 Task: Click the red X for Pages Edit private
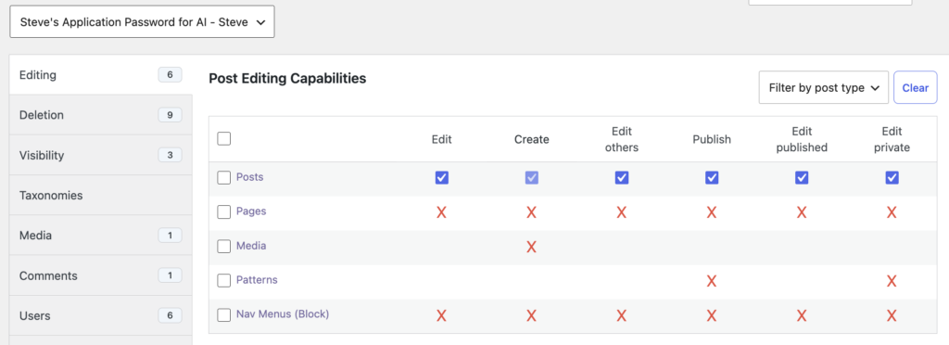892,212
